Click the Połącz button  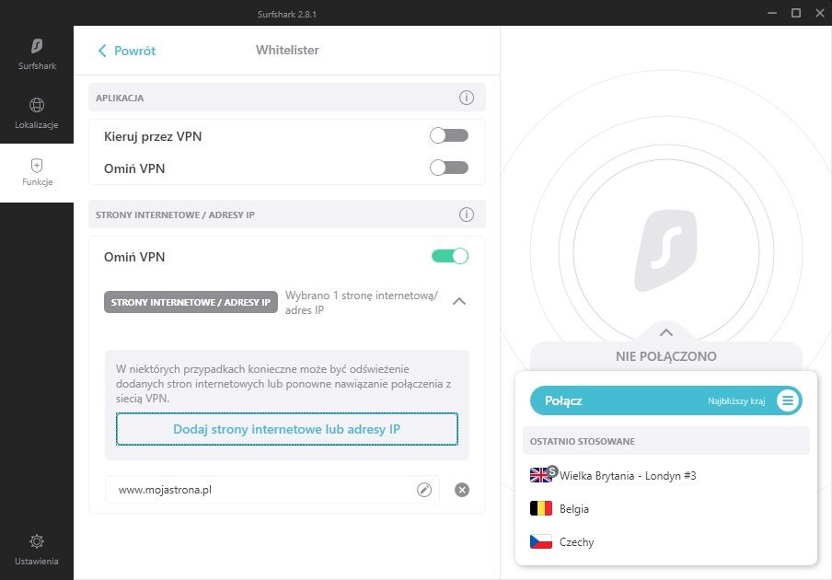(x=666, y=400)
